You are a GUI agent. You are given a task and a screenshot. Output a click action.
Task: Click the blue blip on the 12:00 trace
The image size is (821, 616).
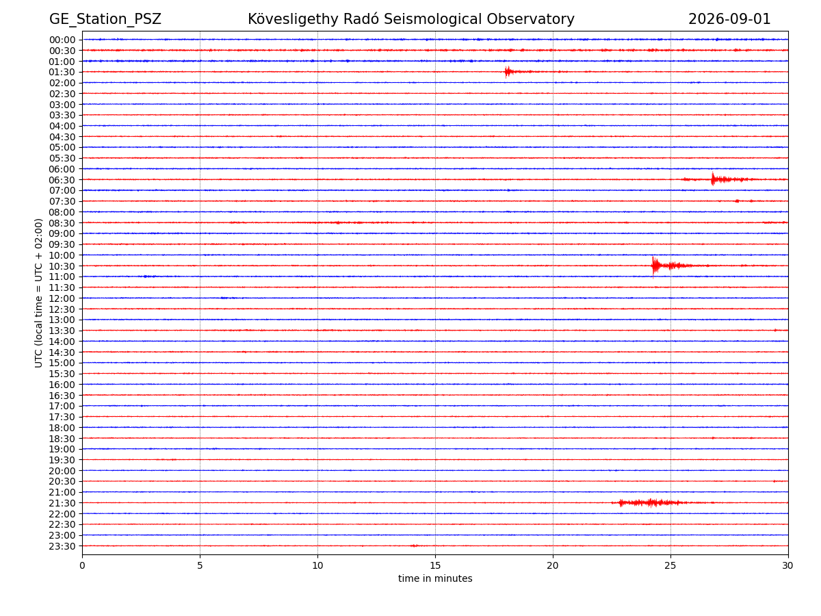[229, 298]
